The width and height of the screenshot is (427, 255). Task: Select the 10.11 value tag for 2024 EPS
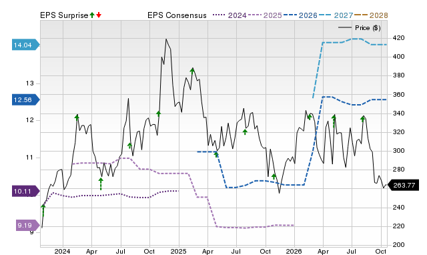[x=25, y=191]
